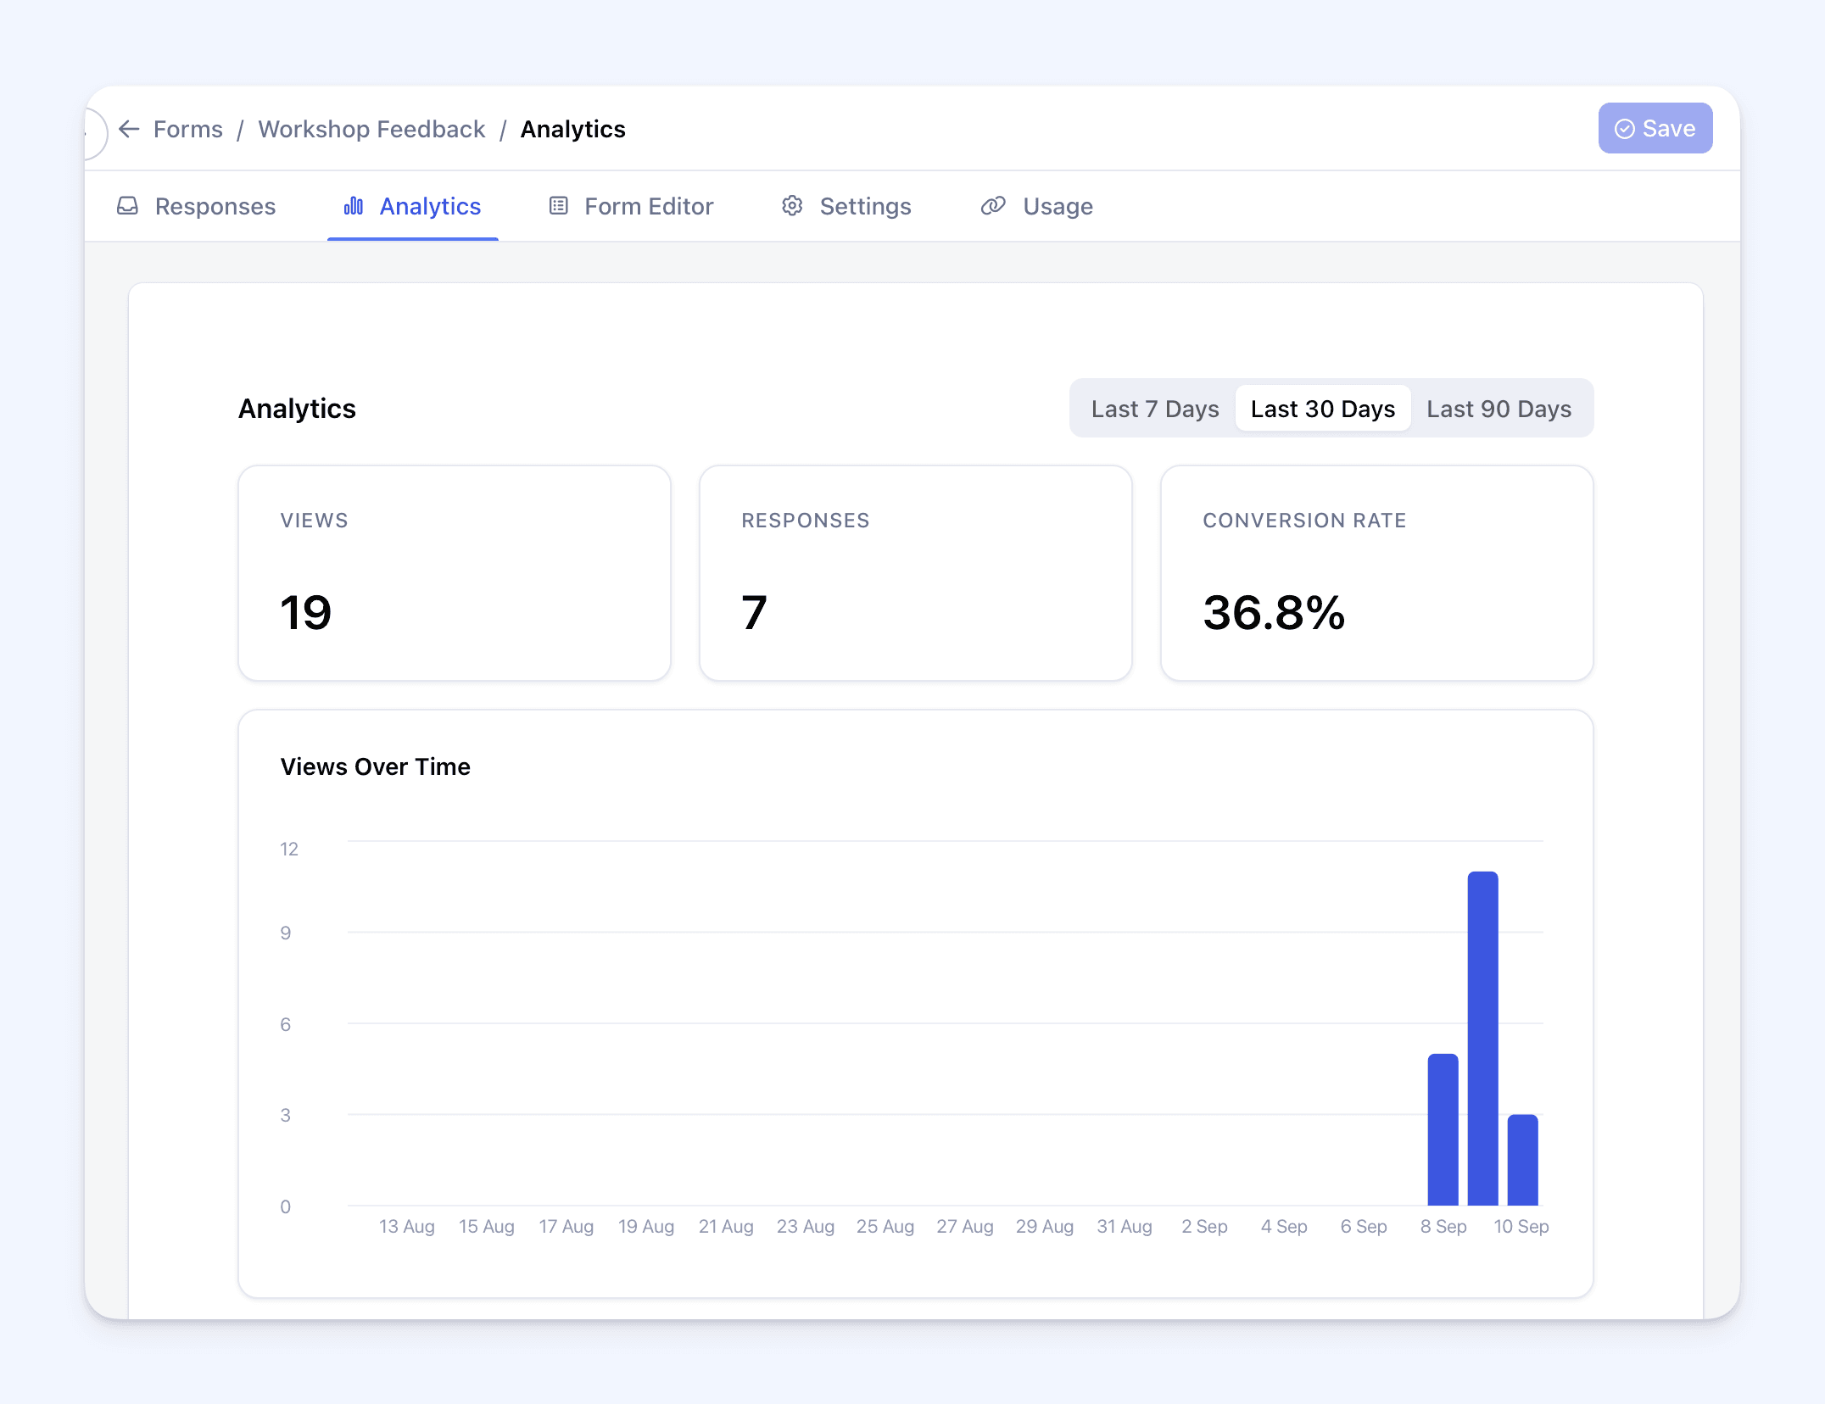
Task: Click the Usage link icon
Action: click(x=993, y=206)
